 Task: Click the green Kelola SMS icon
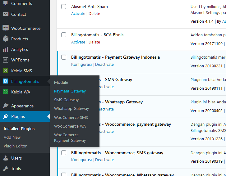[6, 71]
